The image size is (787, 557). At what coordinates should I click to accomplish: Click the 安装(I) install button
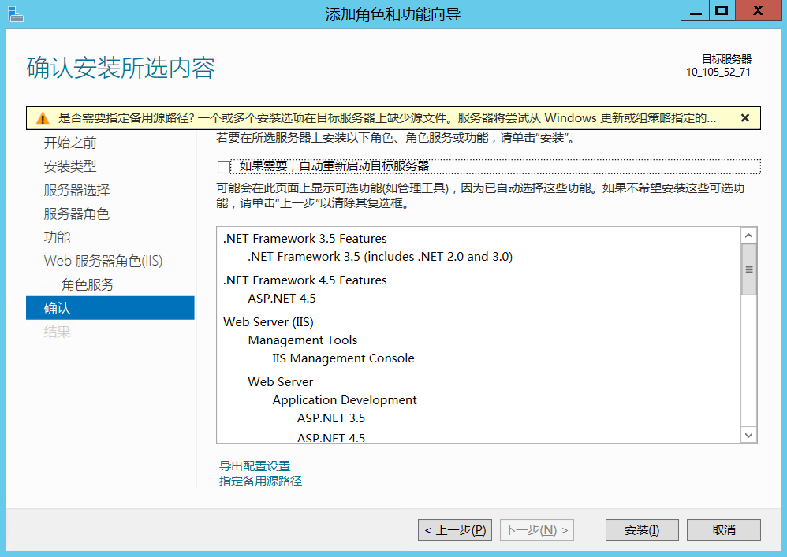[642, 530]
